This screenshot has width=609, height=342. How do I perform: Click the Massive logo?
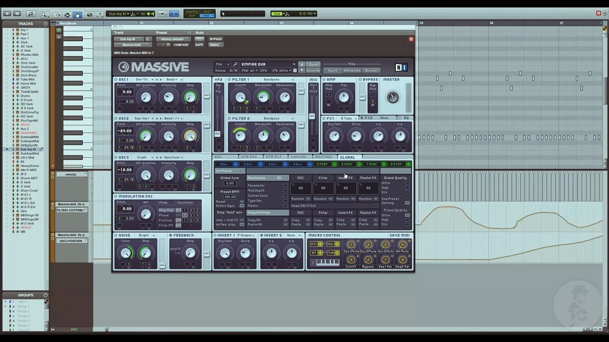[154, 67]
